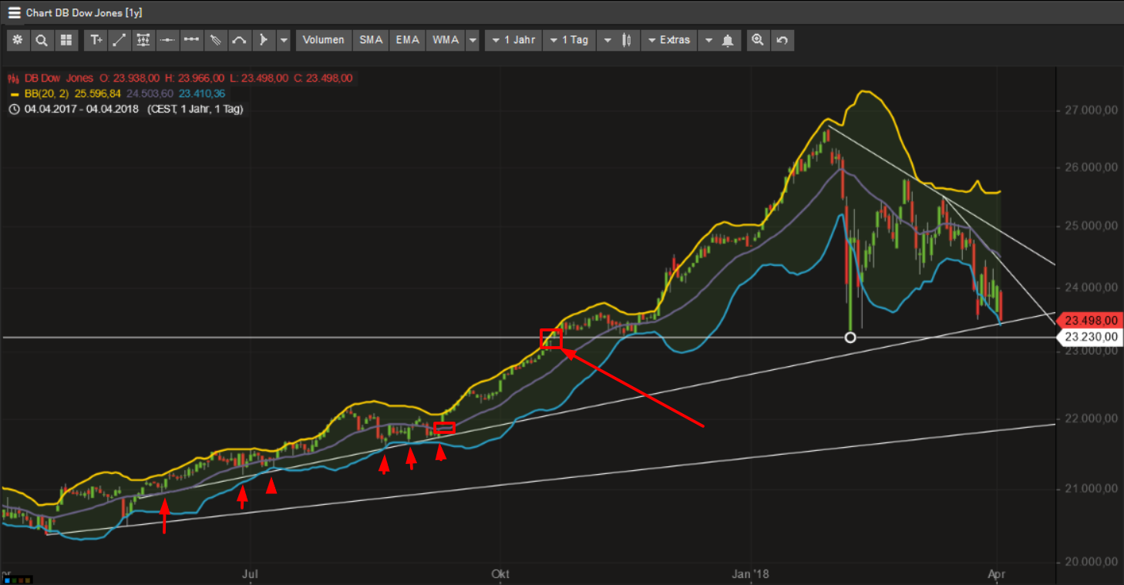Select the dashed horizontal line tool
This screenshot has width=1124, height=585.
point(167,40)
